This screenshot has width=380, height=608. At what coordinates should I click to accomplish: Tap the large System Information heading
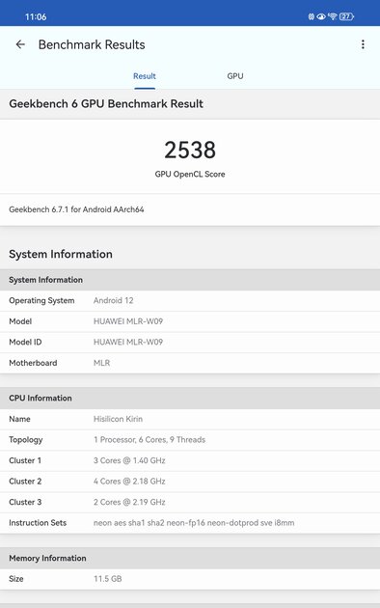point(61,254)
